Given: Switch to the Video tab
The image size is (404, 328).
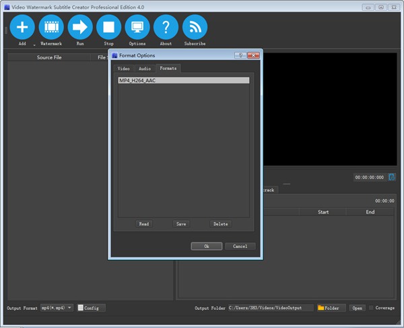Looking at the screenshot, I should coord(124,69).
